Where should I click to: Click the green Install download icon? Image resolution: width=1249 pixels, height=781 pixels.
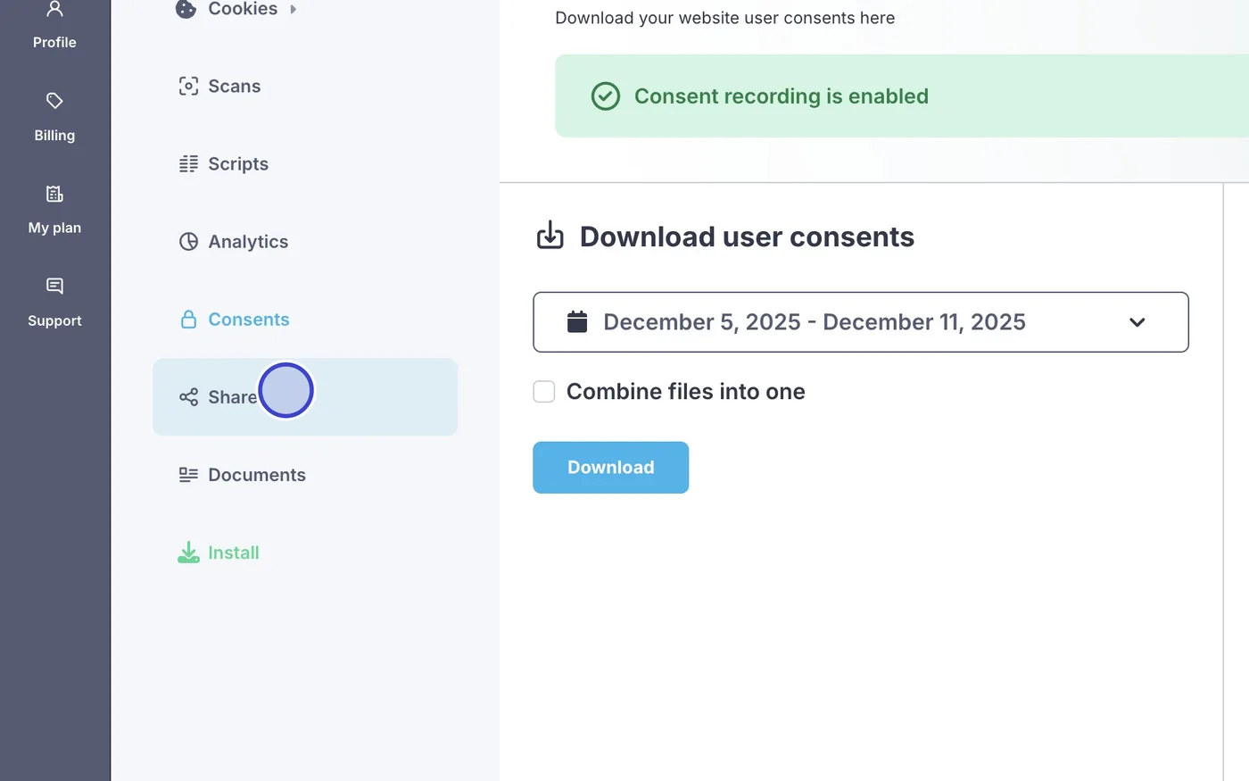pos(188,553)
